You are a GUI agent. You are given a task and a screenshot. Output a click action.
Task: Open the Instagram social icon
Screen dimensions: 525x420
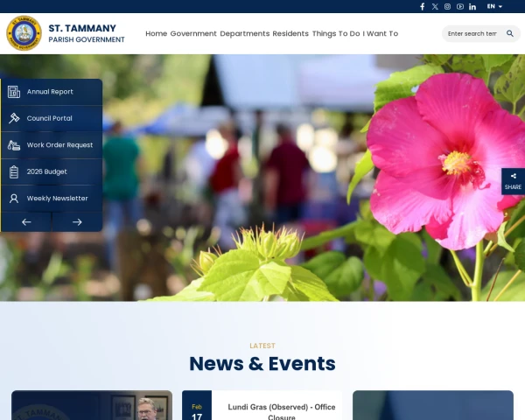point(447,7)
